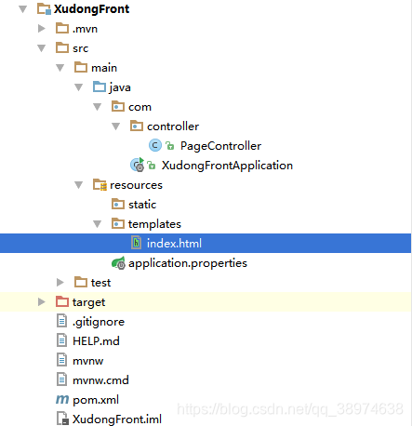Collapse the resources folder arrow
412x426 pixels.
(x=79, y=185)
